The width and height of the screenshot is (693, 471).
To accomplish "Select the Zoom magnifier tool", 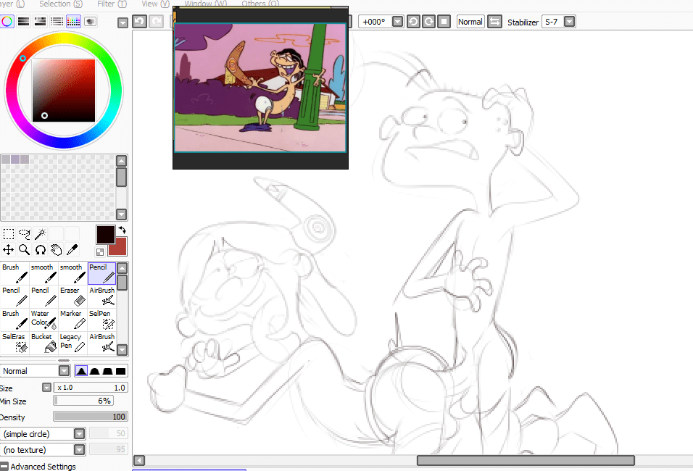I will tap(24, 250).
